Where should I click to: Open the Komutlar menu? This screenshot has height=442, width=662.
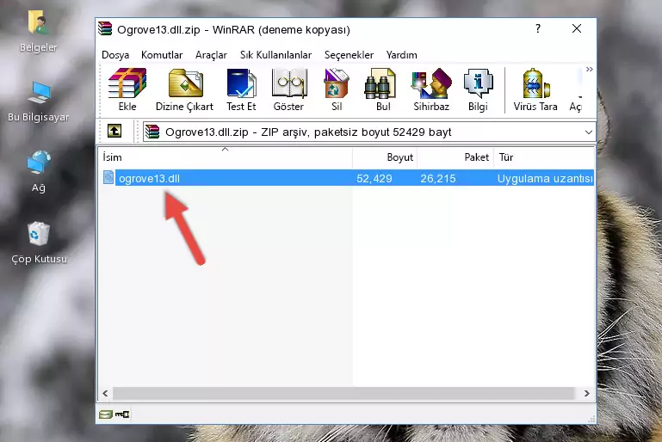(x=162, y=55)
